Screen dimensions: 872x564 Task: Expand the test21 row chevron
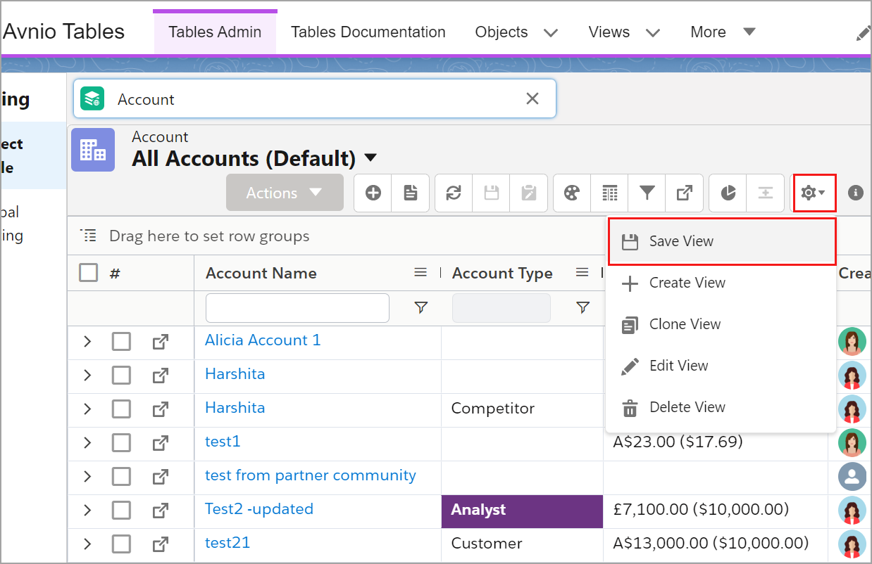click(x=87, y=544)
